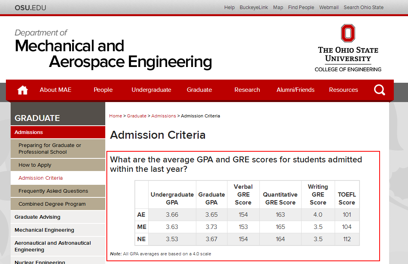The width and height of the screenshot is (408, 264).
Task: Open Nuclear Engineering sidebar item
Action: coord(58,261)
